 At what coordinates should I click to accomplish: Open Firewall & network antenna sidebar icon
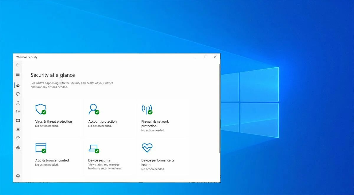click(18, 112)
